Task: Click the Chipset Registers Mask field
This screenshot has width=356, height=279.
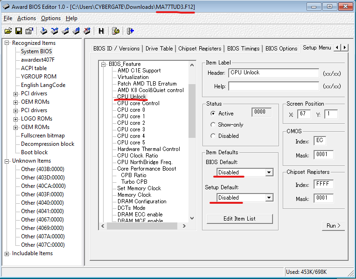Action: tap(323, 198)
